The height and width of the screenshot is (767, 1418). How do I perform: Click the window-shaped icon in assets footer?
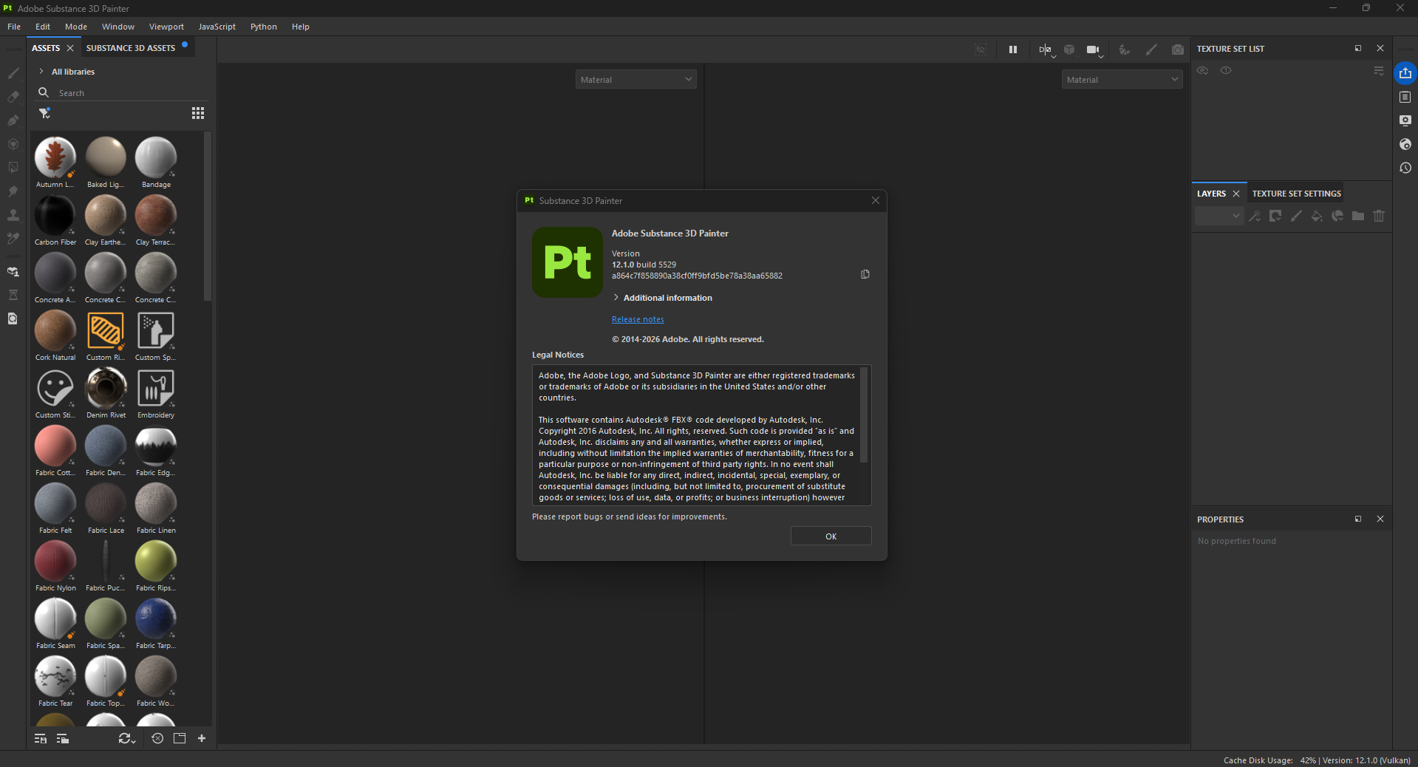[180, 738]
